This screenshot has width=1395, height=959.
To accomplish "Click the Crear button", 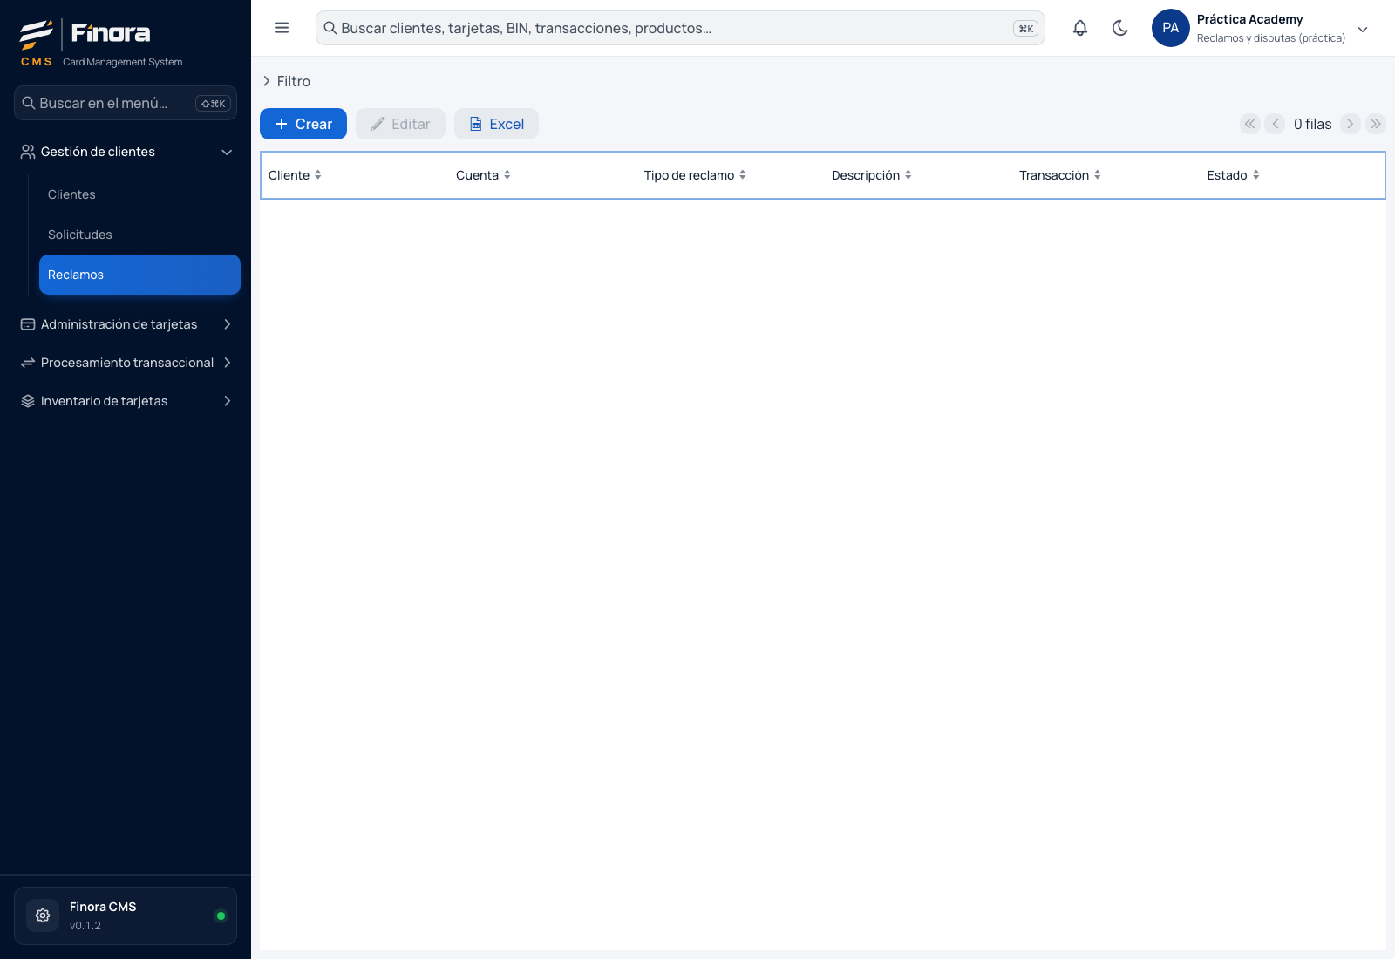I will click(x=303, y=124).
